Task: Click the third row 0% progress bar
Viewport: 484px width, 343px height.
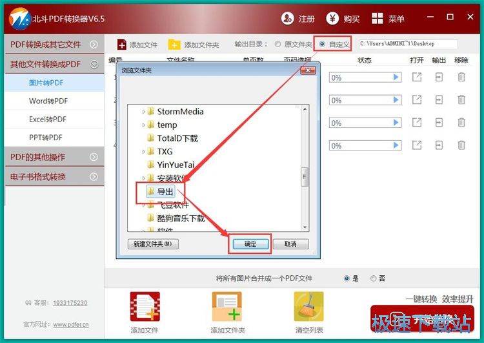Action: tap(365, 123)
